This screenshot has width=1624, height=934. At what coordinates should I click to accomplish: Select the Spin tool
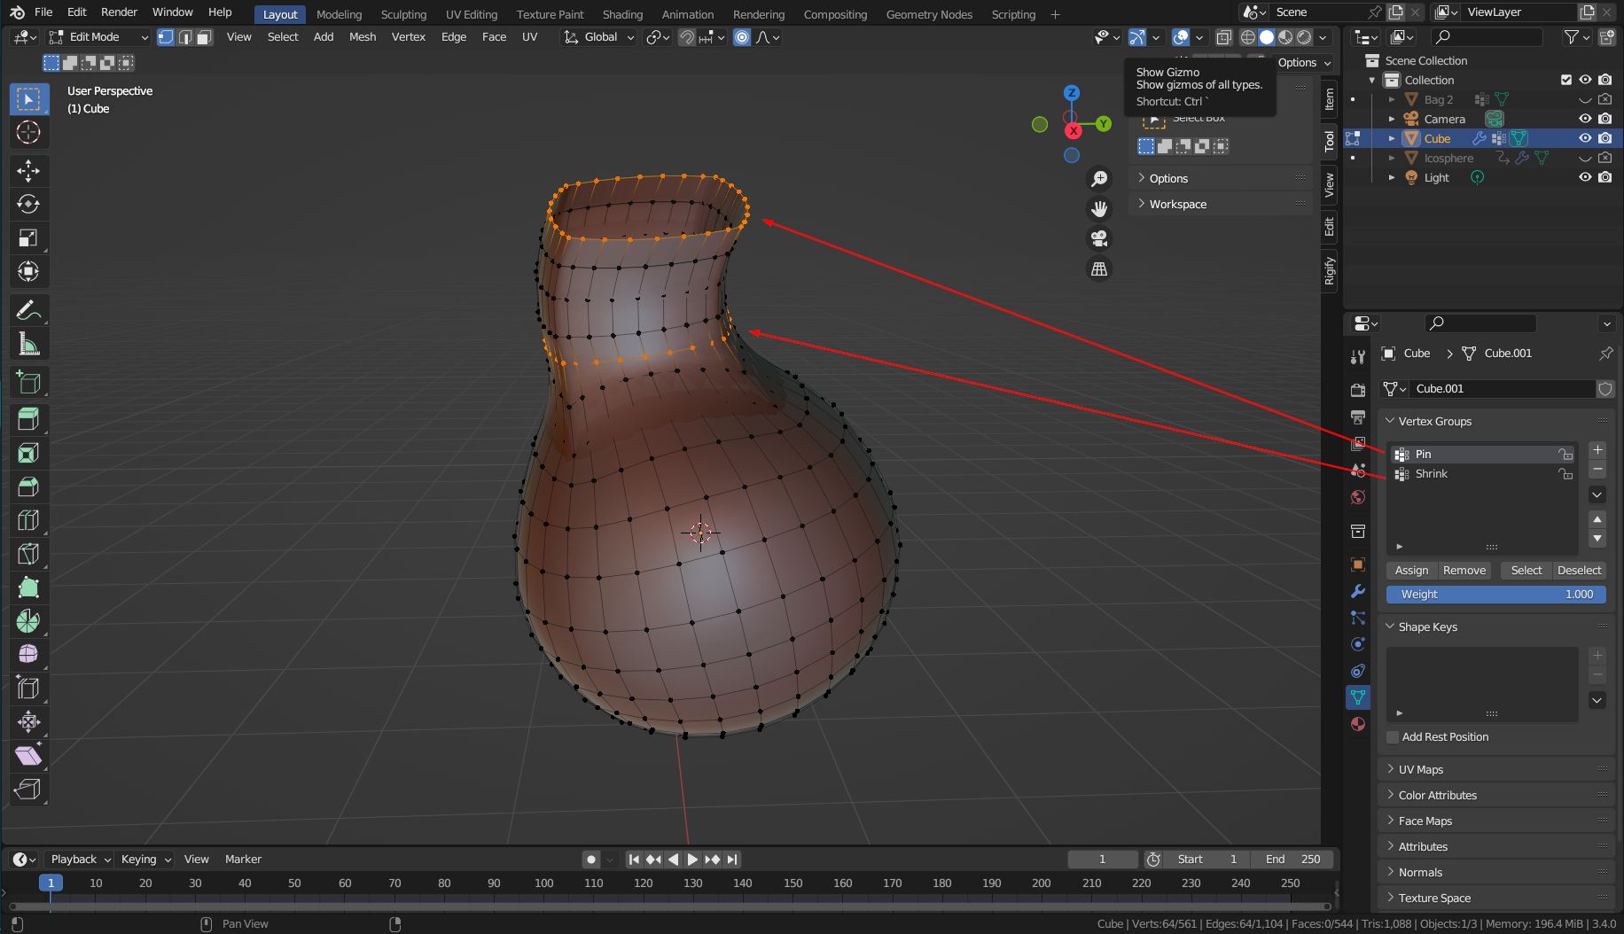pos(28,621)
